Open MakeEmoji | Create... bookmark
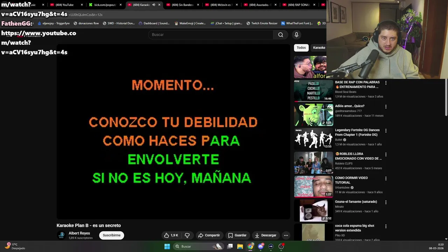 click(190, 23)
